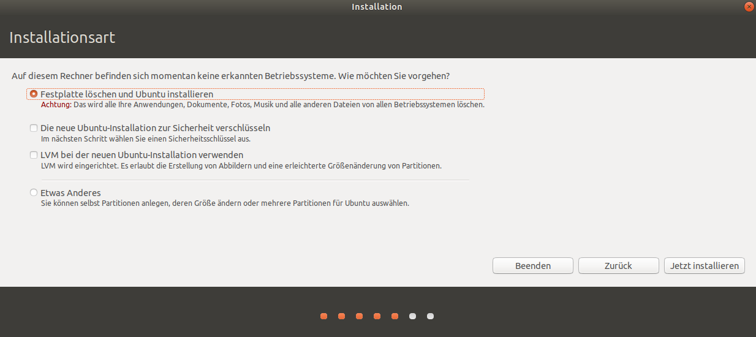This screenshot has height=337, width=756.
Task: Select 'Festplatte löschen und Ubuntu installieren' radio button
Action: [x=34, y=94]
